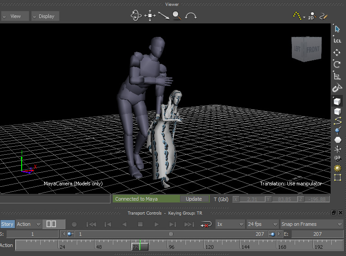The height and width of the screenshot is (256, 346).
Task: Stop playback
Action: [x=140, y=224]
